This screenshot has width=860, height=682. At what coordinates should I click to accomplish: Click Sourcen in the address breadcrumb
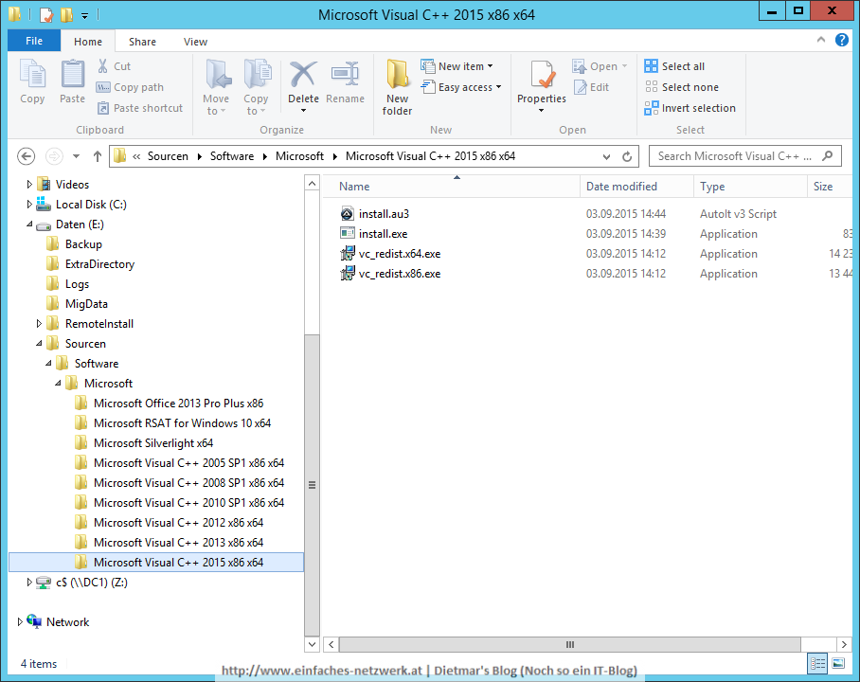coord(168,156)
